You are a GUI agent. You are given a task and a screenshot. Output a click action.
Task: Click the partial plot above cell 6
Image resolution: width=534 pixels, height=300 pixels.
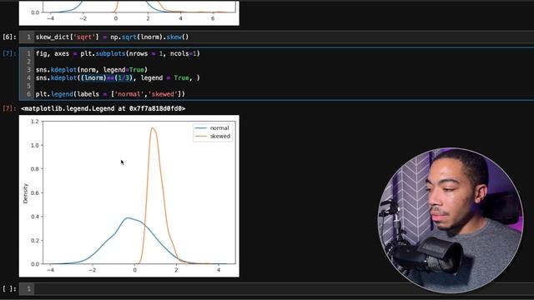click(x=129, y=13)
